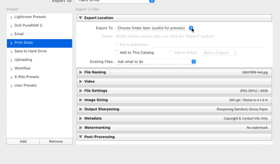
Task: Click the File Settings header title
Action: 96,91
